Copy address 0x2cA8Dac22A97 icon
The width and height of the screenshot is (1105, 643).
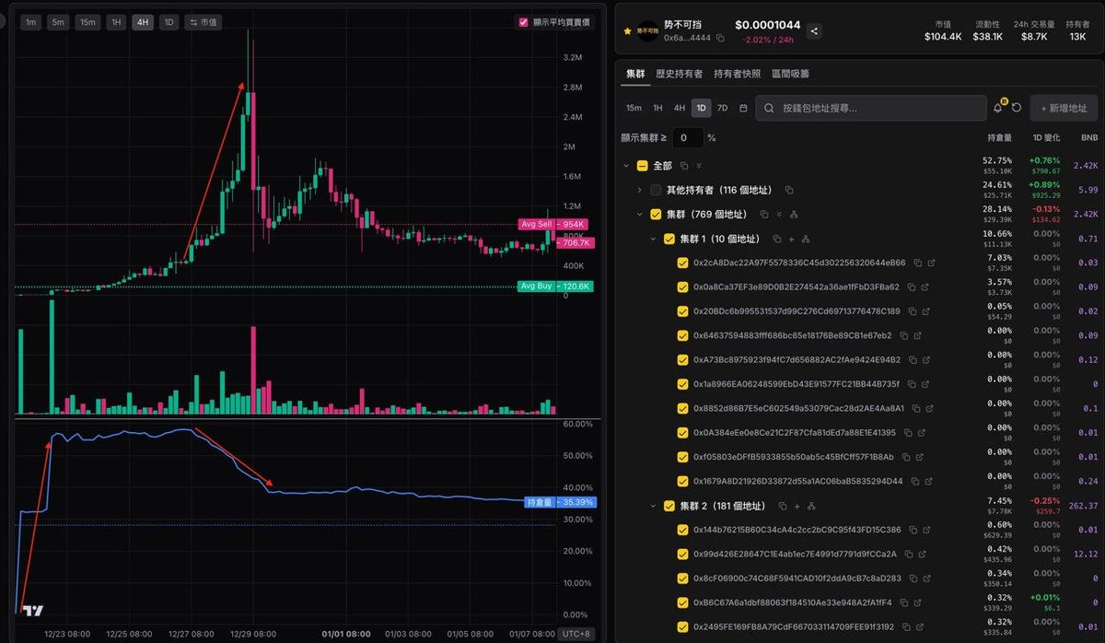click(916, 263)
